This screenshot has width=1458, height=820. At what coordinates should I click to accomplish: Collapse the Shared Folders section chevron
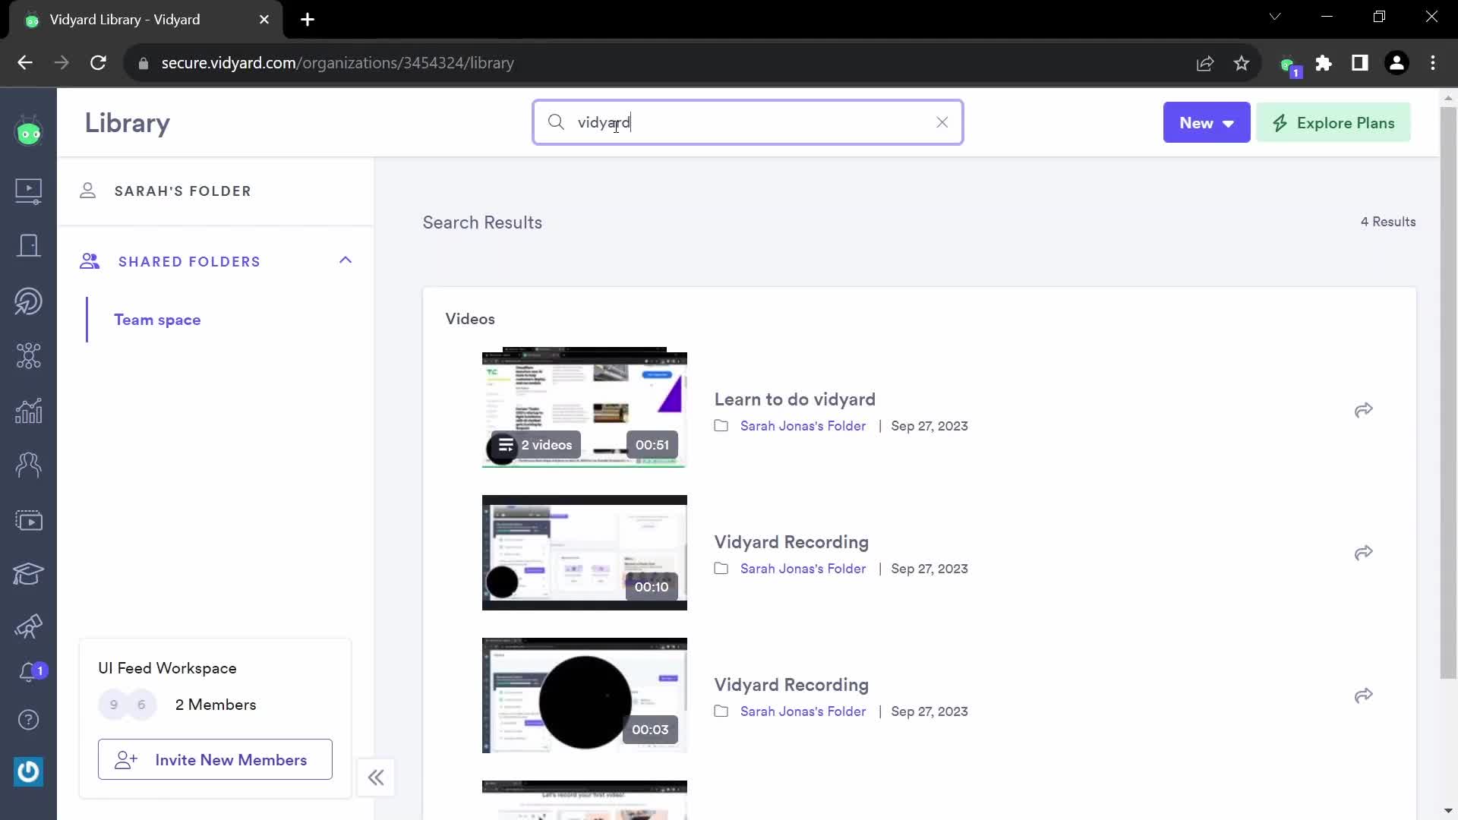click(x=346, y=260)
